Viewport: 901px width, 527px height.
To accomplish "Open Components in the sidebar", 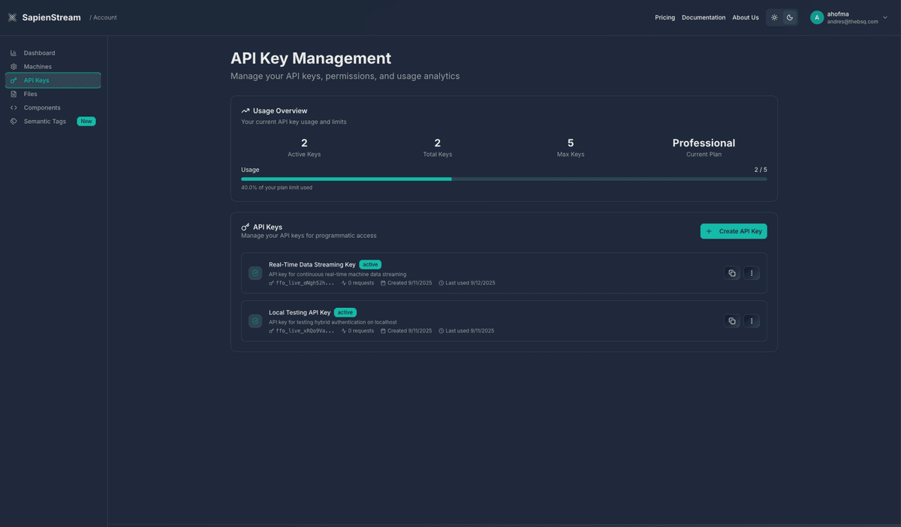I will click(x=42, y=107).
